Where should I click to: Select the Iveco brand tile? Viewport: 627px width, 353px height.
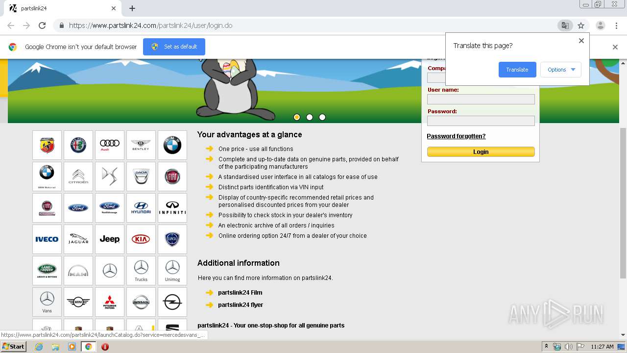coord(47,239)
